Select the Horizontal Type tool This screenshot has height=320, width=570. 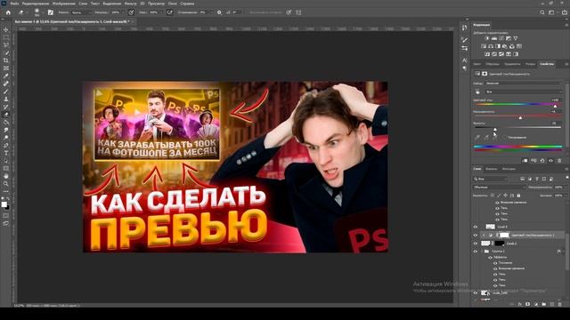tap(6, 153)
